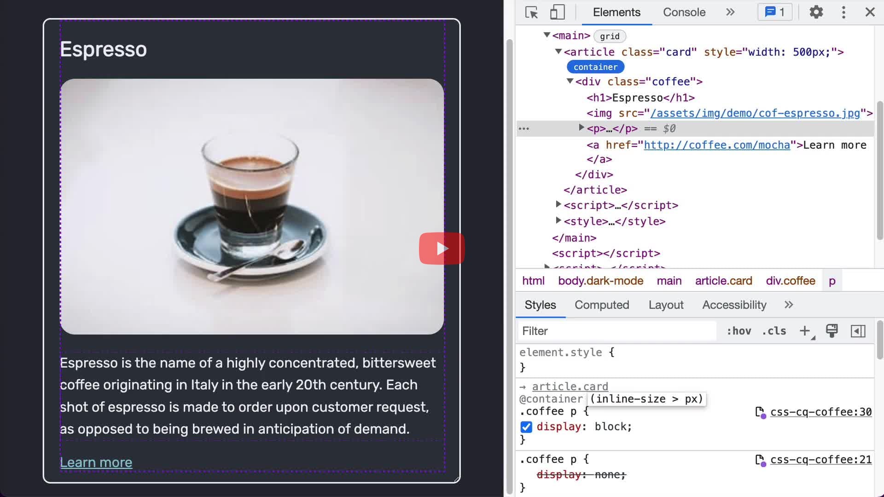This screenshot has width=884, height=497.
Task: Click the espresso cup photo
Action: click(x=252, y=207)
